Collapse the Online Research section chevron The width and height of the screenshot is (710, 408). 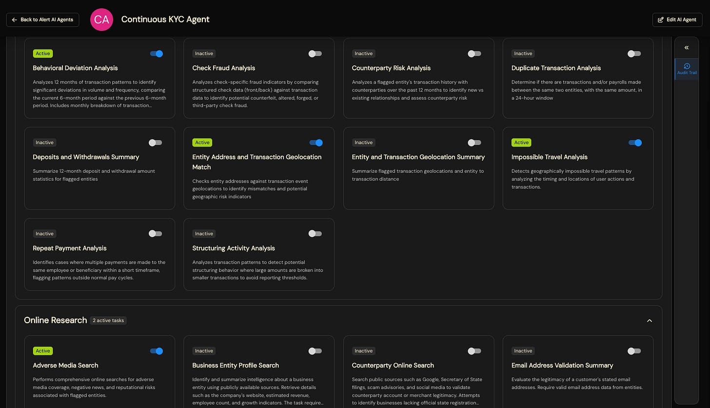pyautogui.click(x=649, y=321)
